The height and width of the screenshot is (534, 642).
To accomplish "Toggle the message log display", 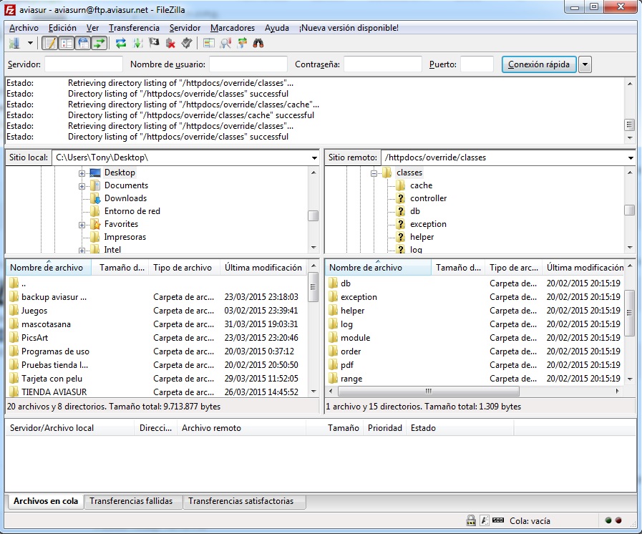I will (50, 43).
